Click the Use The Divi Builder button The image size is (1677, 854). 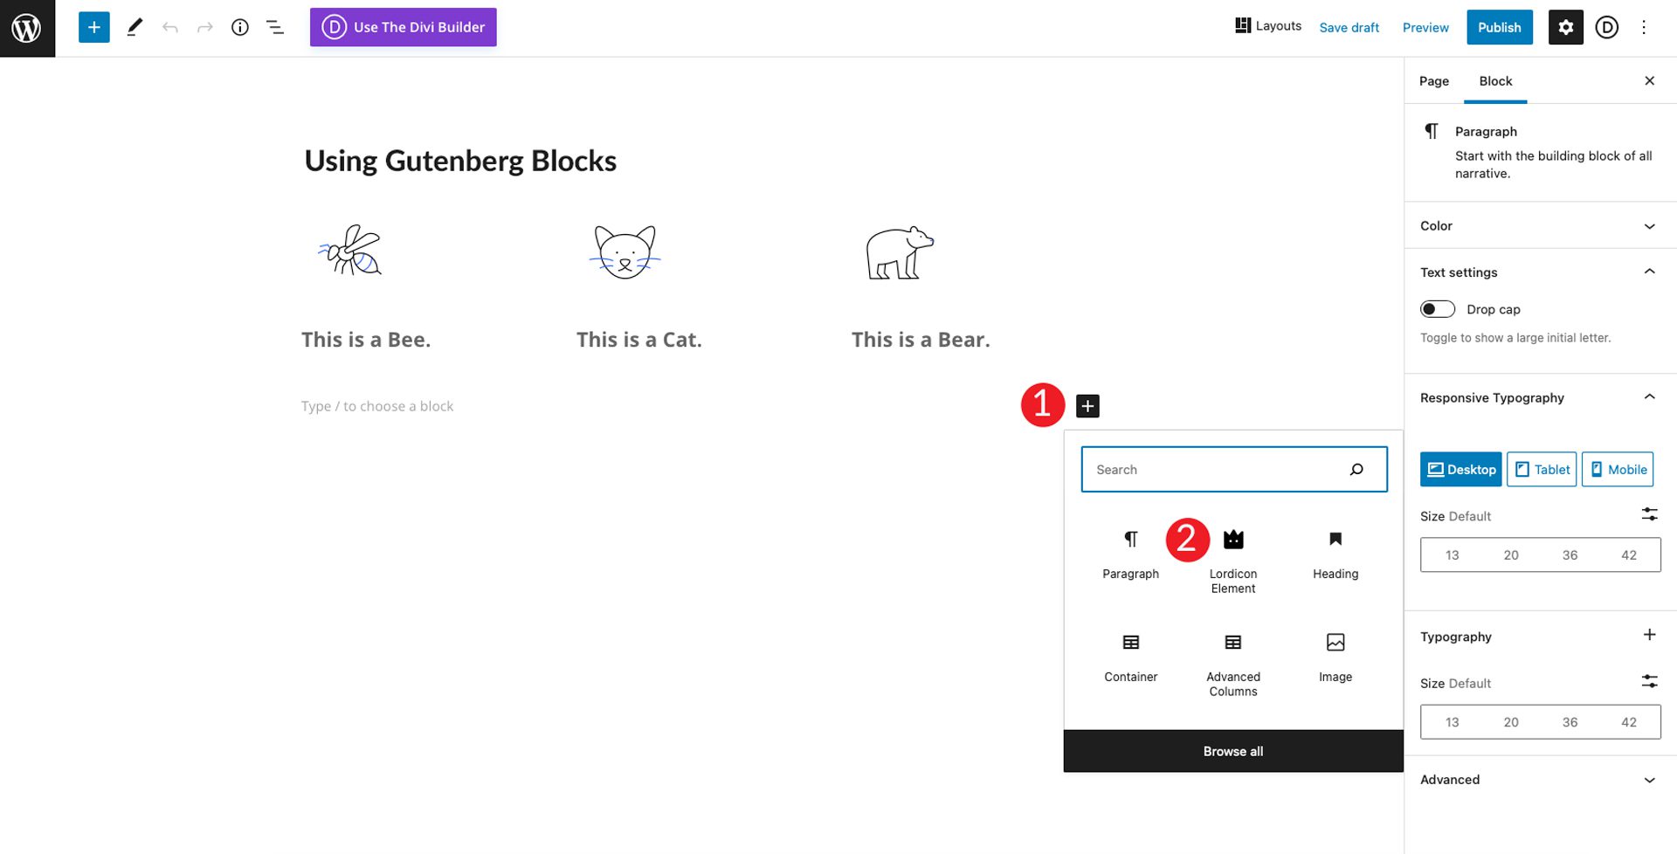coord(403,27)
